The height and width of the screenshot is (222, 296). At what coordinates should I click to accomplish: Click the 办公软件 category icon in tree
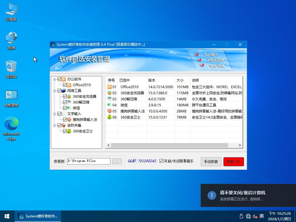(64, 79)
